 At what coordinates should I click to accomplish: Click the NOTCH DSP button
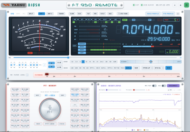point(82,47)
